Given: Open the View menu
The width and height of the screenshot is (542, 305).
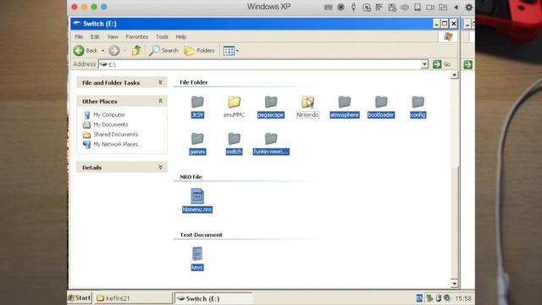Looking at the screenshot, I should (x=113, y=36).
